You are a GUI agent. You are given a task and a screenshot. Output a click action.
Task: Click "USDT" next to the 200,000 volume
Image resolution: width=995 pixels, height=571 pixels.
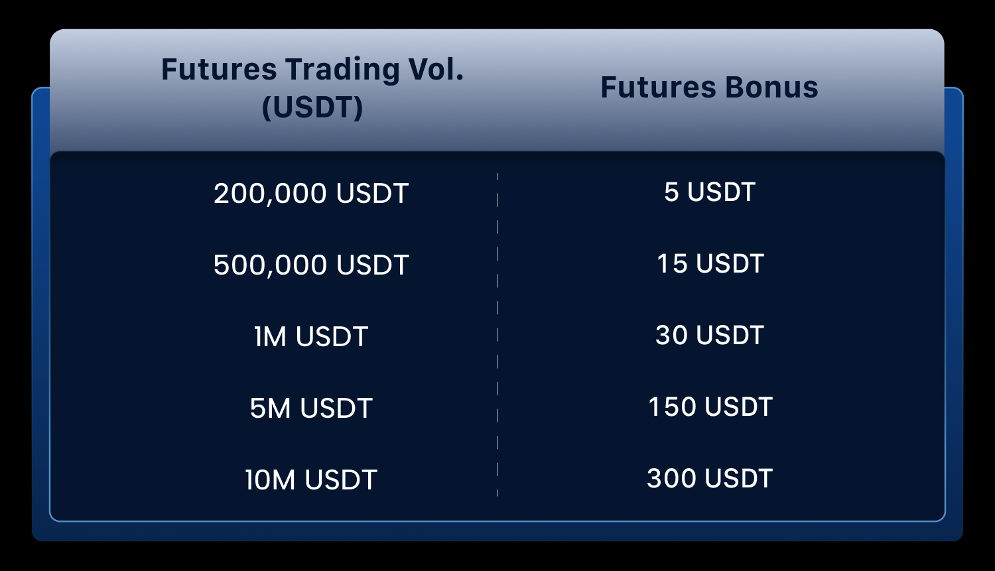point(372,194)
